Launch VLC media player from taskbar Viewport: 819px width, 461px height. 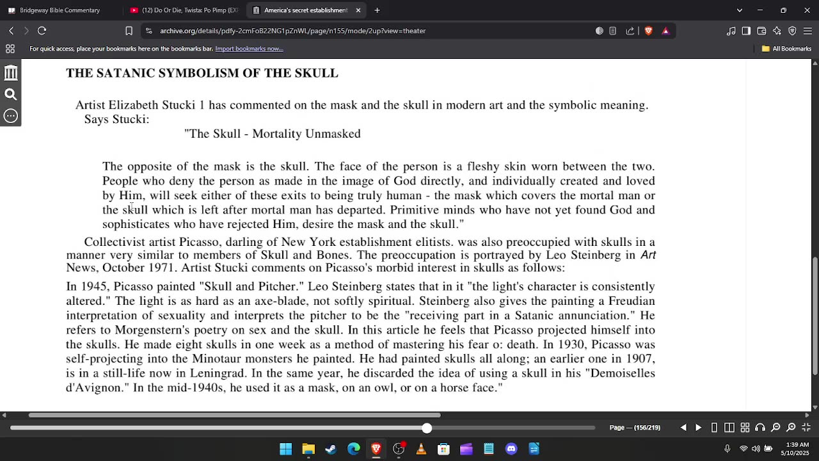[421, 449]
